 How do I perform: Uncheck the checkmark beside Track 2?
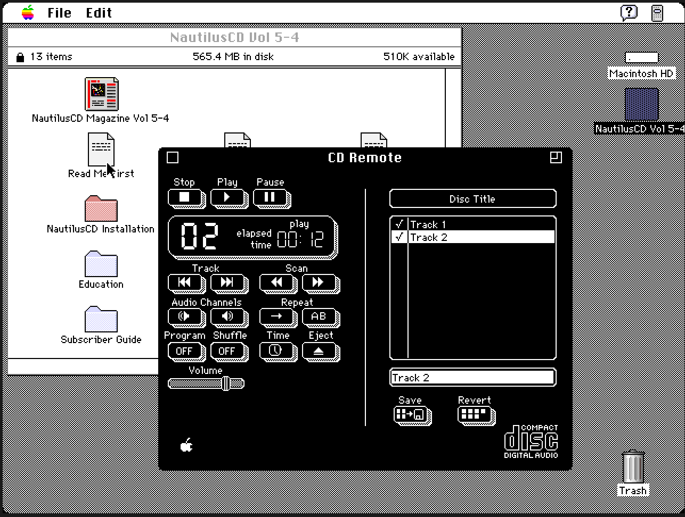click(399, 237)
